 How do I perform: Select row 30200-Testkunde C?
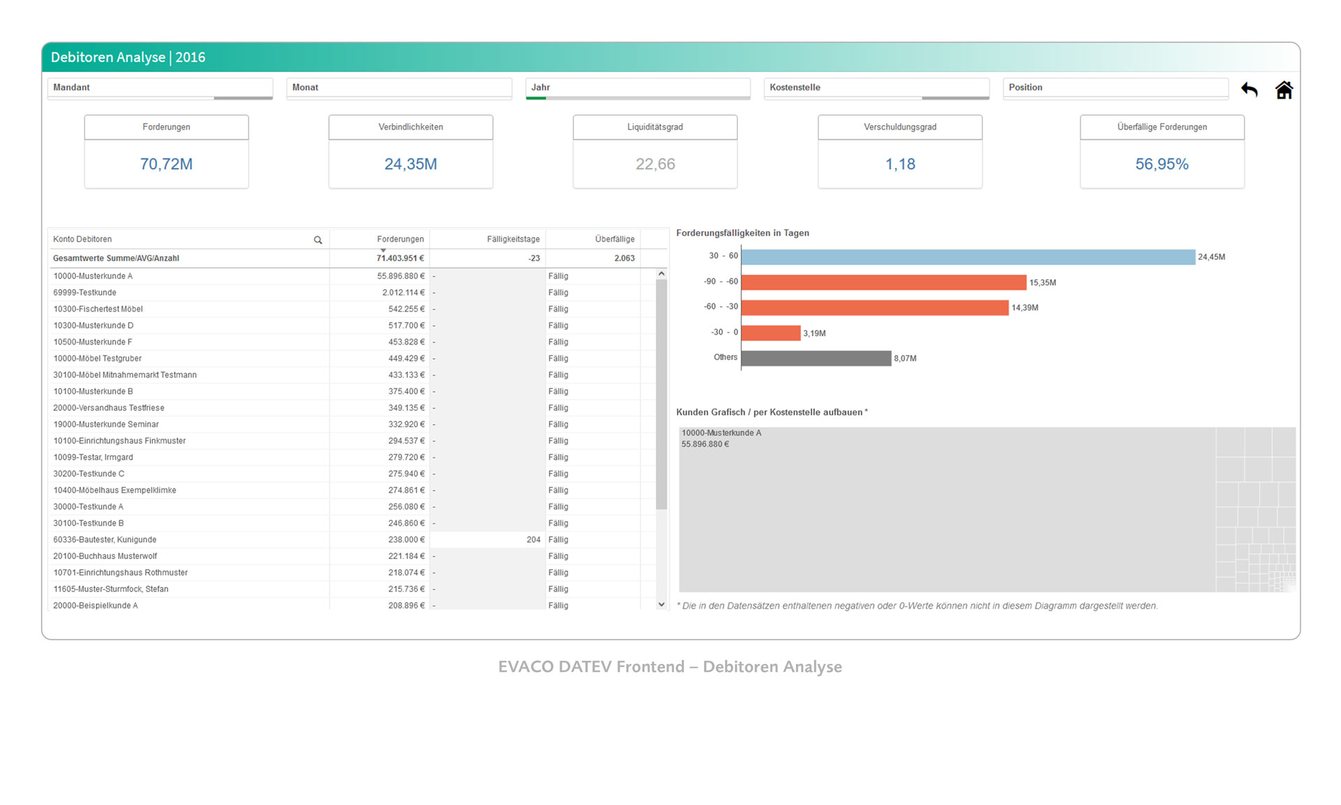(352, 474)
